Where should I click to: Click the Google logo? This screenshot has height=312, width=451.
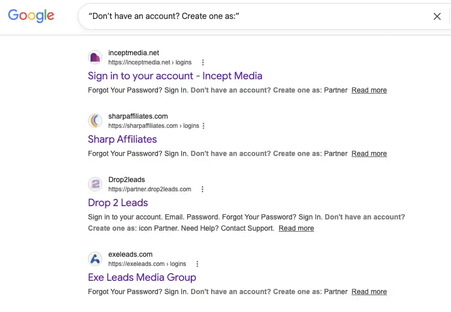coord(31,15)
